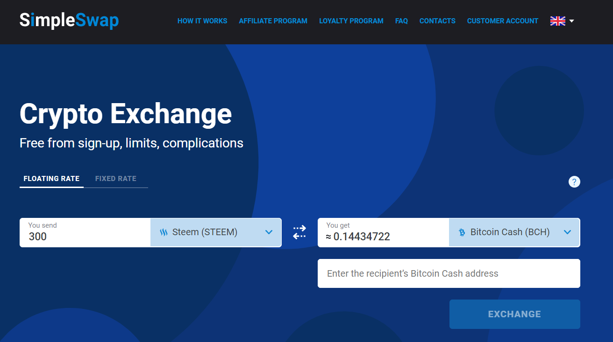
Task: Go to Customer Account
Action: 503,21
